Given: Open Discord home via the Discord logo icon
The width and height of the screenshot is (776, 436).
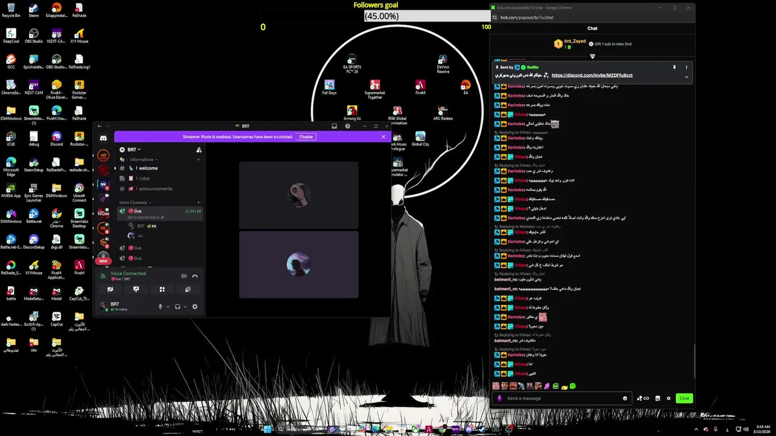Looking at the screenshot, I should point(104,138).
